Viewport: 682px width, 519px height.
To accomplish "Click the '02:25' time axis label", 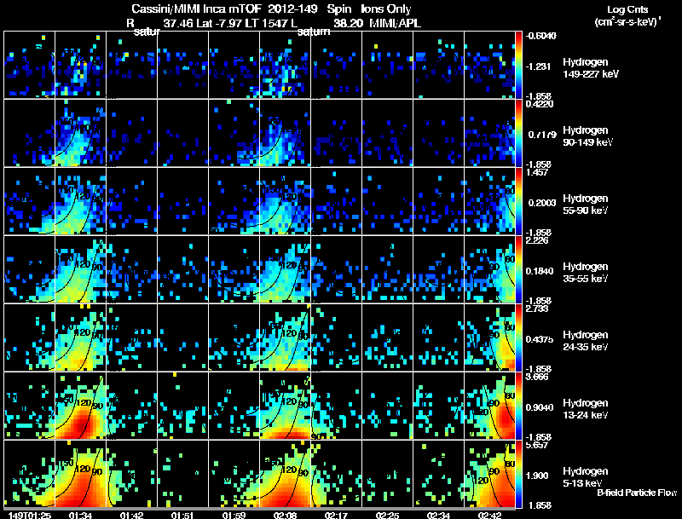I will (x=387, y=515).
